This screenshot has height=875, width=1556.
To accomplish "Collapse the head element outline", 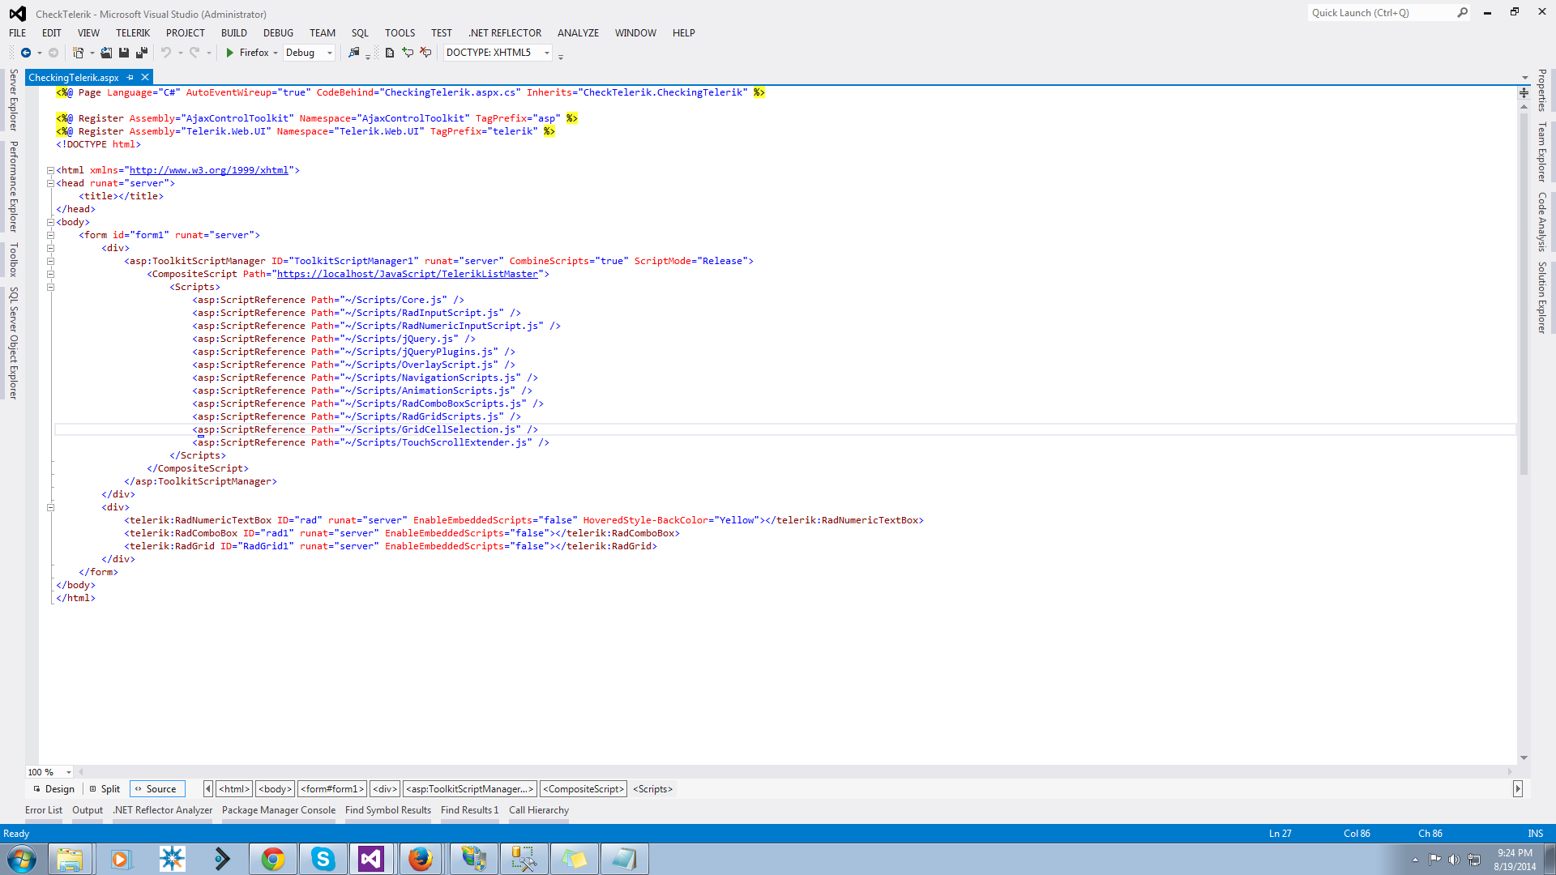I will pos(50,184).
